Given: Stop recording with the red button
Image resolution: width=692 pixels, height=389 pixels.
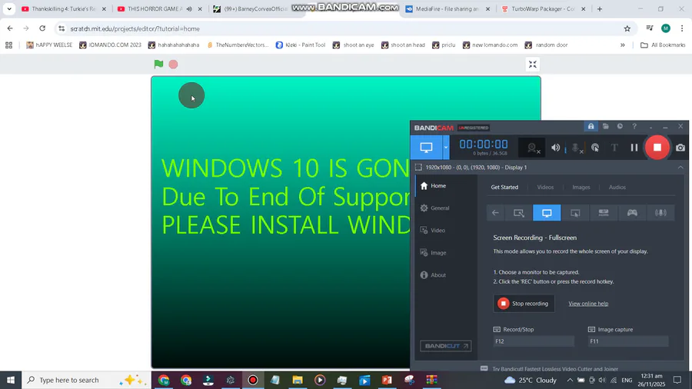Looking at the screenshot, I should pyautogui.click(x=657, y=148).
